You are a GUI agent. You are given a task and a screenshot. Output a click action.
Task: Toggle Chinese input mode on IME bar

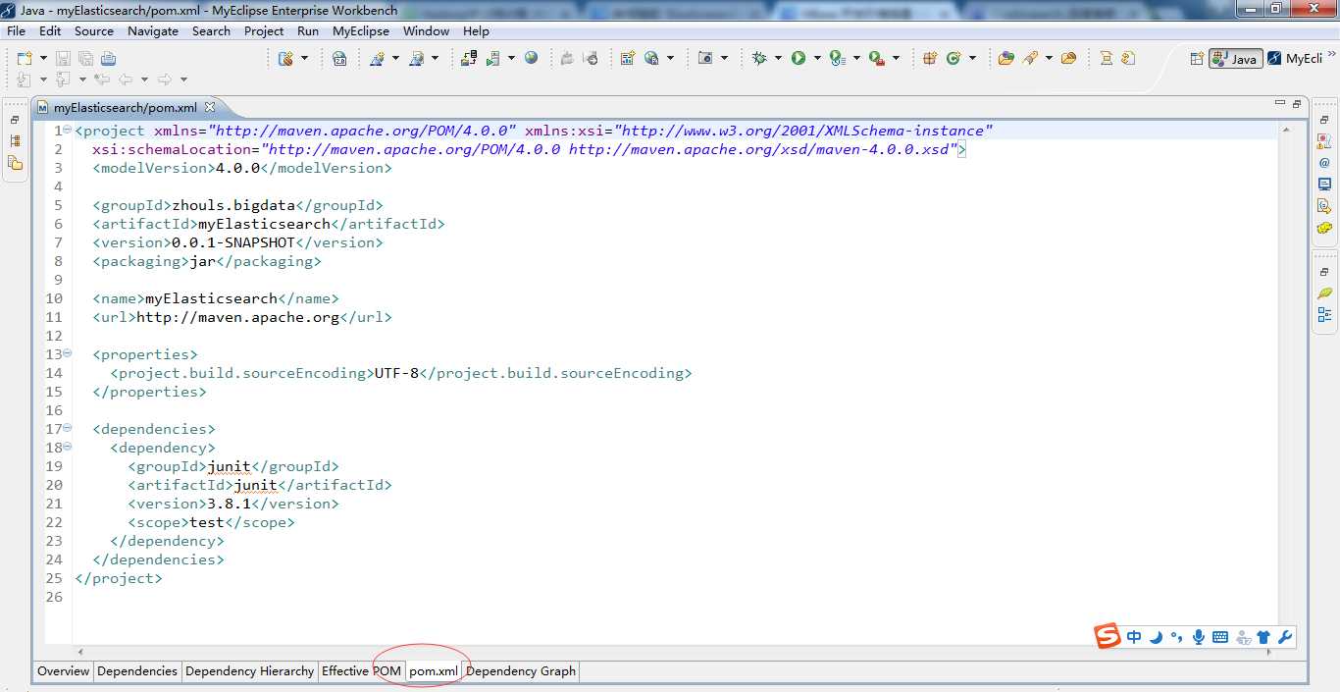pos(1134,637)
